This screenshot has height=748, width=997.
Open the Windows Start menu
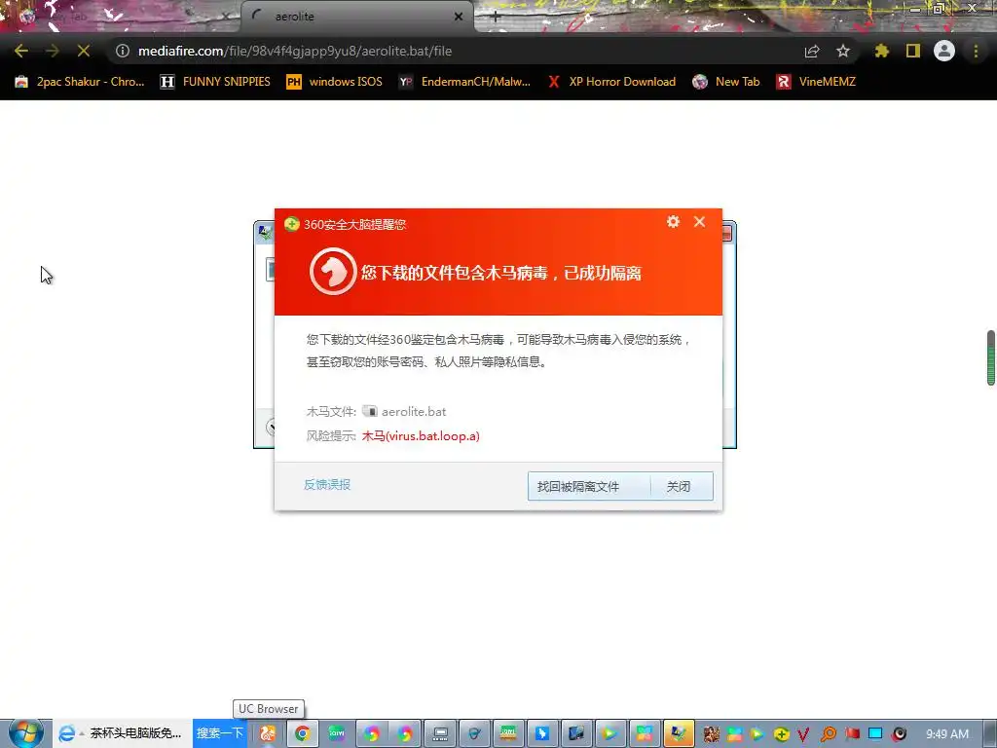click(x=25, y=733)
